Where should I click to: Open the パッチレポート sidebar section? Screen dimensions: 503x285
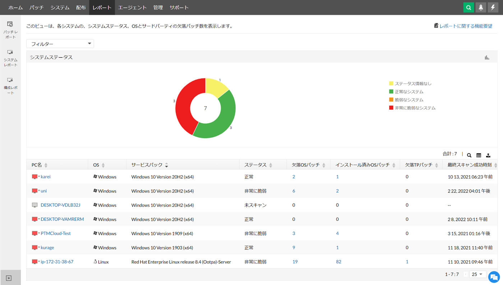pos(10,29)
